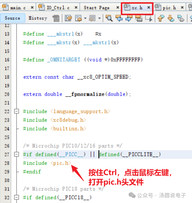The width and height of the screenshot is (192, 203).
Task: Click line number 27 in the gutter
Action: point(7,154)
